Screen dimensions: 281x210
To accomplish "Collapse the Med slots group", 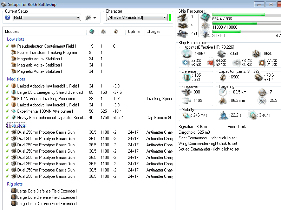I will point(16,79).
